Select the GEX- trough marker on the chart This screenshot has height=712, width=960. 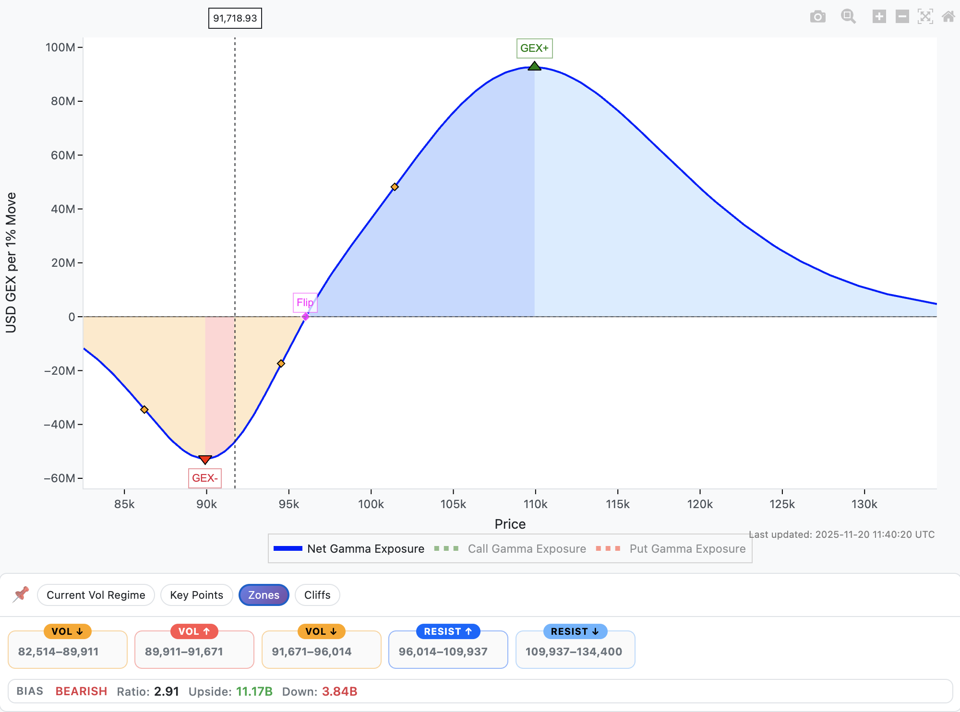pyautogui.click(x=205, y=459)
